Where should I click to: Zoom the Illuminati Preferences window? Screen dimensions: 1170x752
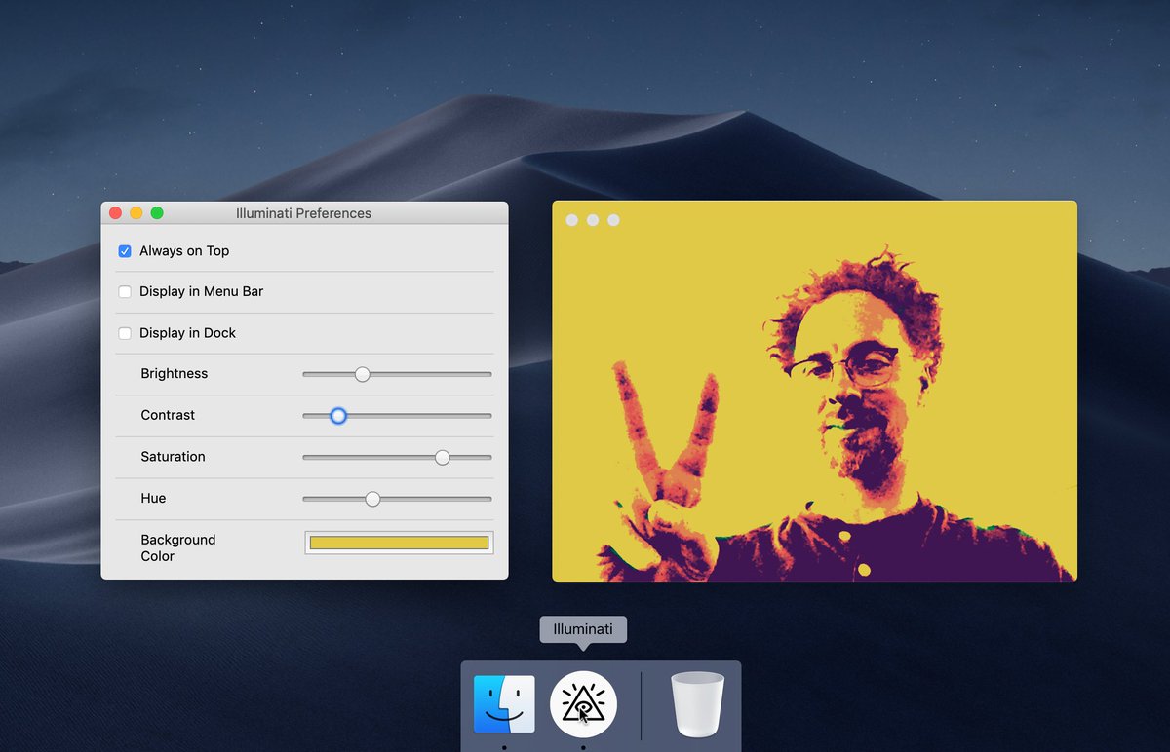[x=157, y=213]
